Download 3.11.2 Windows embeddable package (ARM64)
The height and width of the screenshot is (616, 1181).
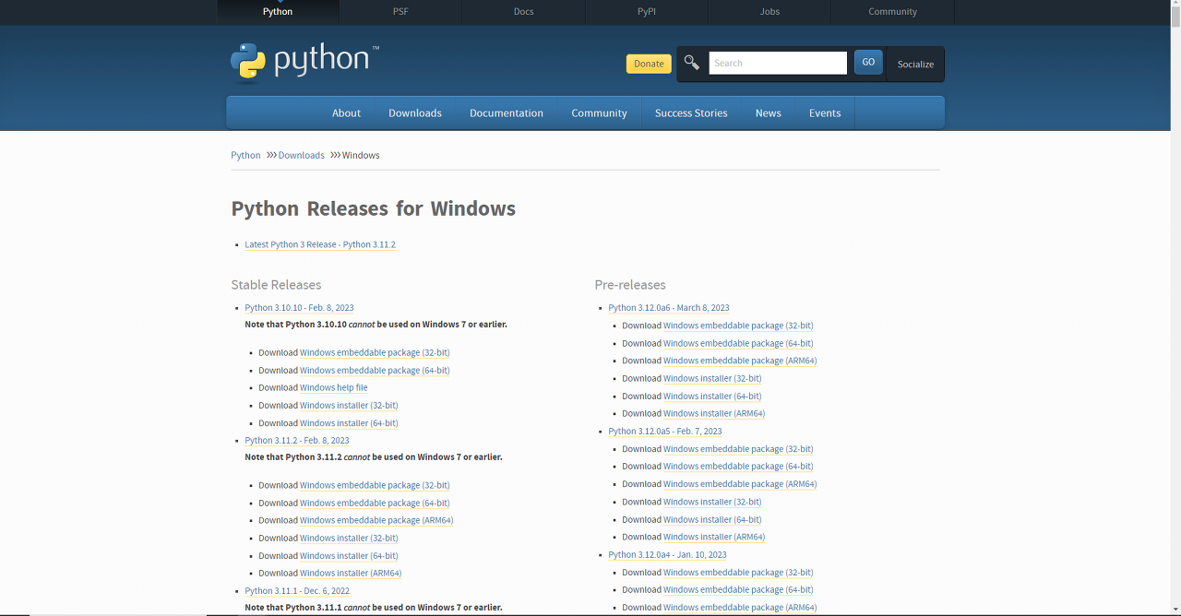(x=376, y=520)
